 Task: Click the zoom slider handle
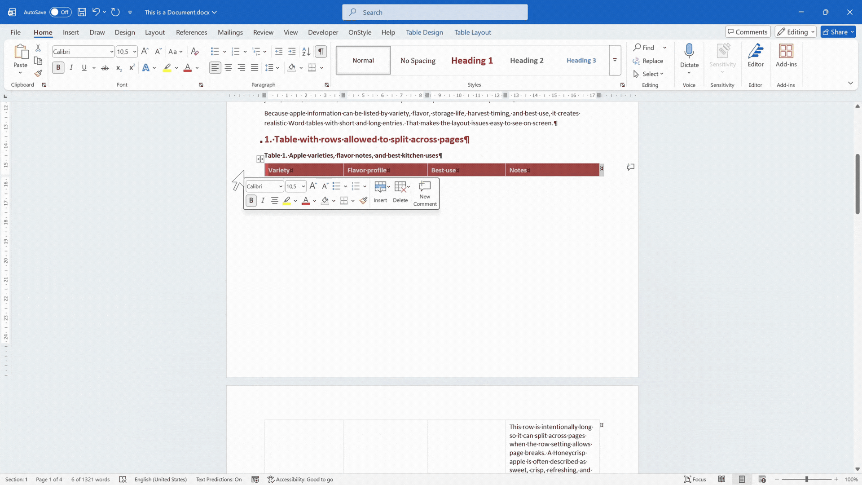click(807, 480)
